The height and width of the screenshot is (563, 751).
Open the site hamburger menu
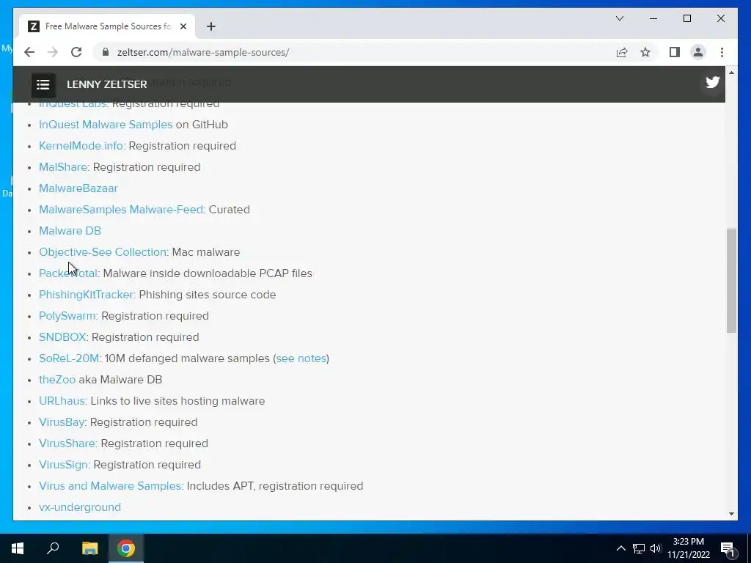[43, 85]
